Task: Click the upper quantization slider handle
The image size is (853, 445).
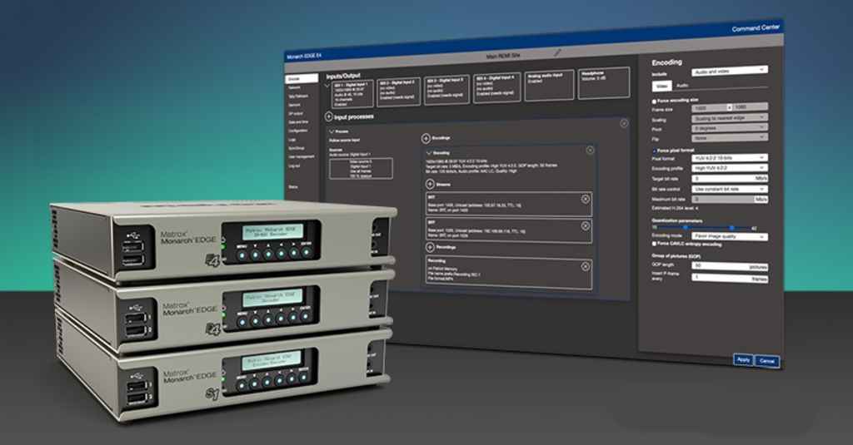Action: tap(732, 228)
